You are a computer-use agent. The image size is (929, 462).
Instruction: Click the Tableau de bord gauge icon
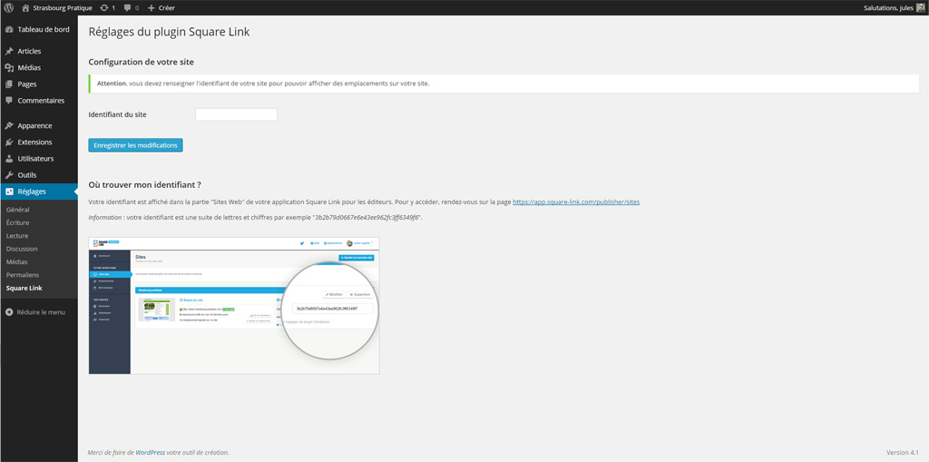pos(9,30)
